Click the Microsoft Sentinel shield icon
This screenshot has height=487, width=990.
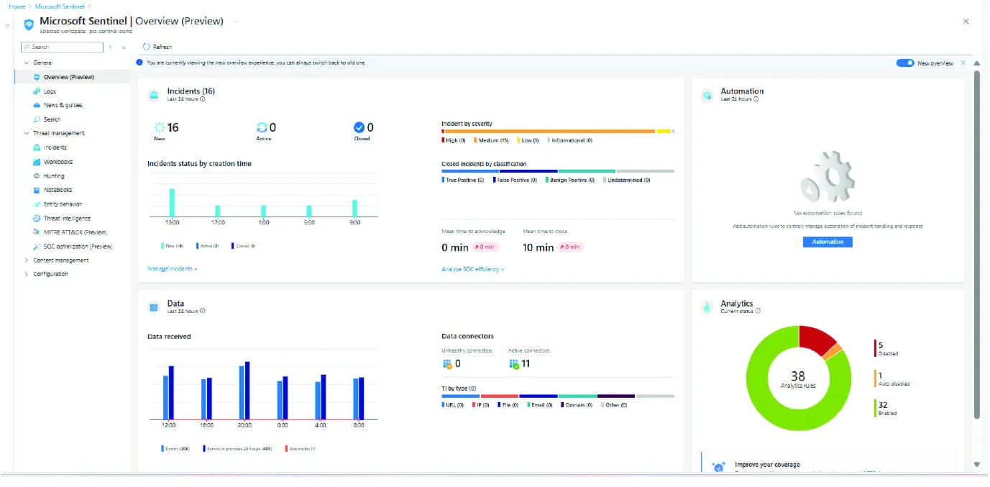coord(29,24)
